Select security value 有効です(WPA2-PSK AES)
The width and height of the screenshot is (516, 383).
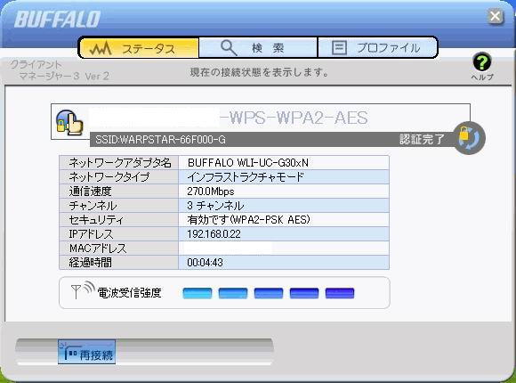click(249, 219)
